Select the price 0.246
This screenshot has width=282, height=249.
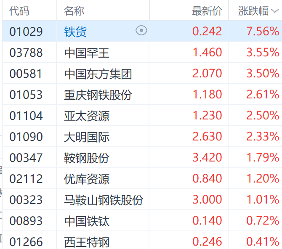(x=207, y=241)
